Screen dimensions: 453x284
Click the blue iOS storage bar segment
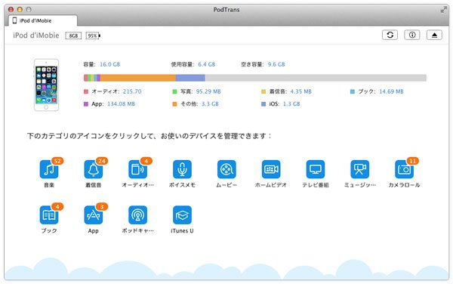click(190, 78)
